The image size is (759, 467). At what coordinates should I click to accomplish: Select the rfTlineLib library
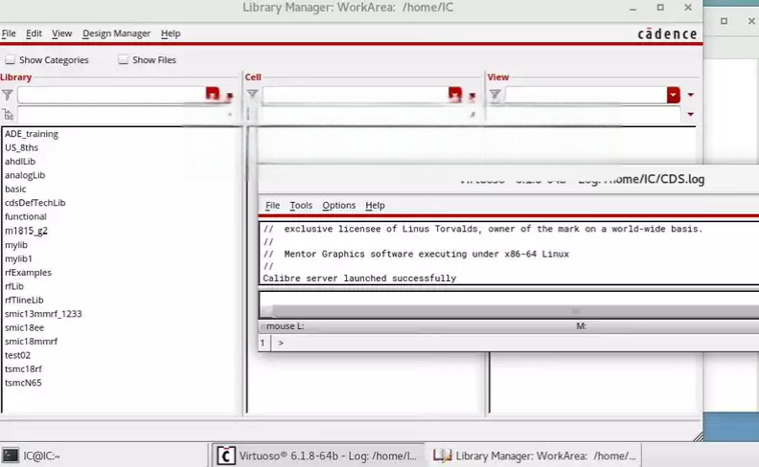click(24, 300)
